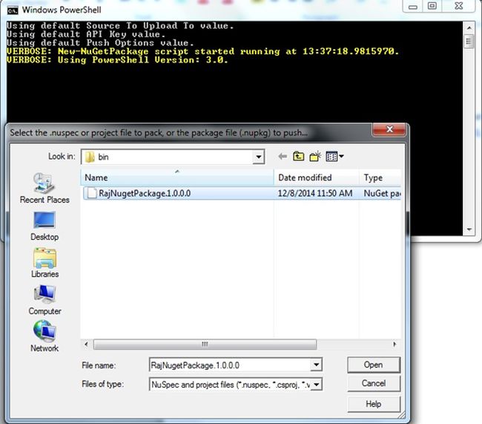
Task: Sort by the Type column header
Action: 380,177
